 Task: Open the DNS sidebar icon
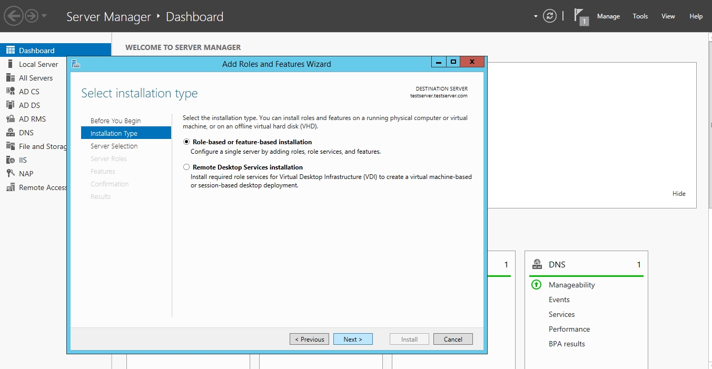10,133
